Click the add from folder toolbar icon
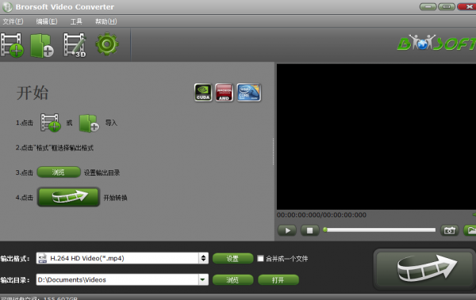Image resolution: width=476 pixels, height=300 pixels. click(42, 45)
